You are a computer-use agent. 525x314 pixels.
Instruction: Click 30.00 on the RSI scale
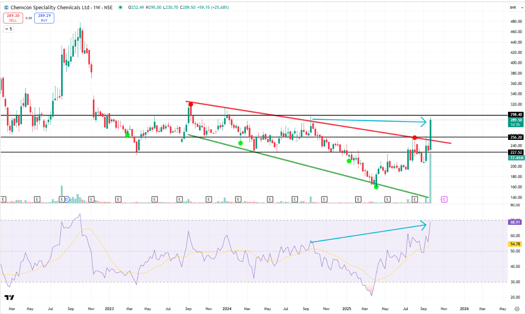pos(515,282)
